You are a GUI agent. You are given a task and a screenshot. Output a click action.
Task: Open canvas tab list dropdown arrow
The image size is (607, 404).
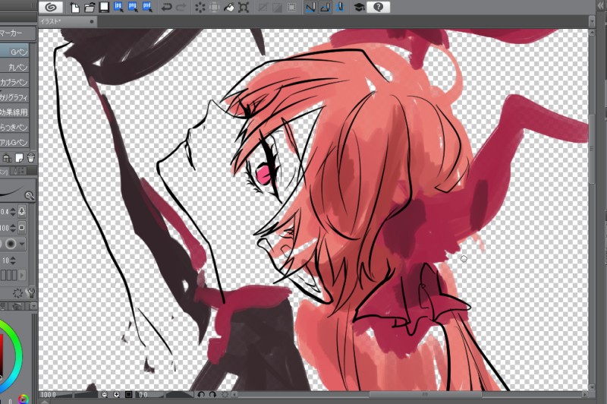592,22
